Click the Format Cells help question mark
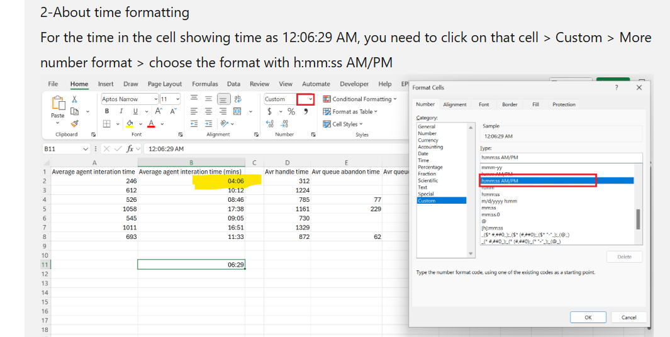This screenshot has width=670, height=337. pos(616,87)
